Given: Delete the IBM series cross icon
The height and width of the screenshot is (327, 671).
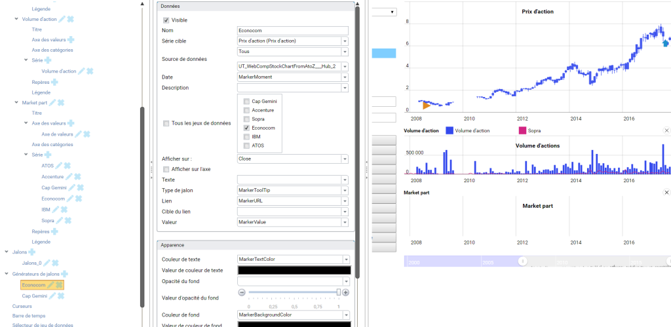Looking at the screenshot, I should [x=64, y=210].
